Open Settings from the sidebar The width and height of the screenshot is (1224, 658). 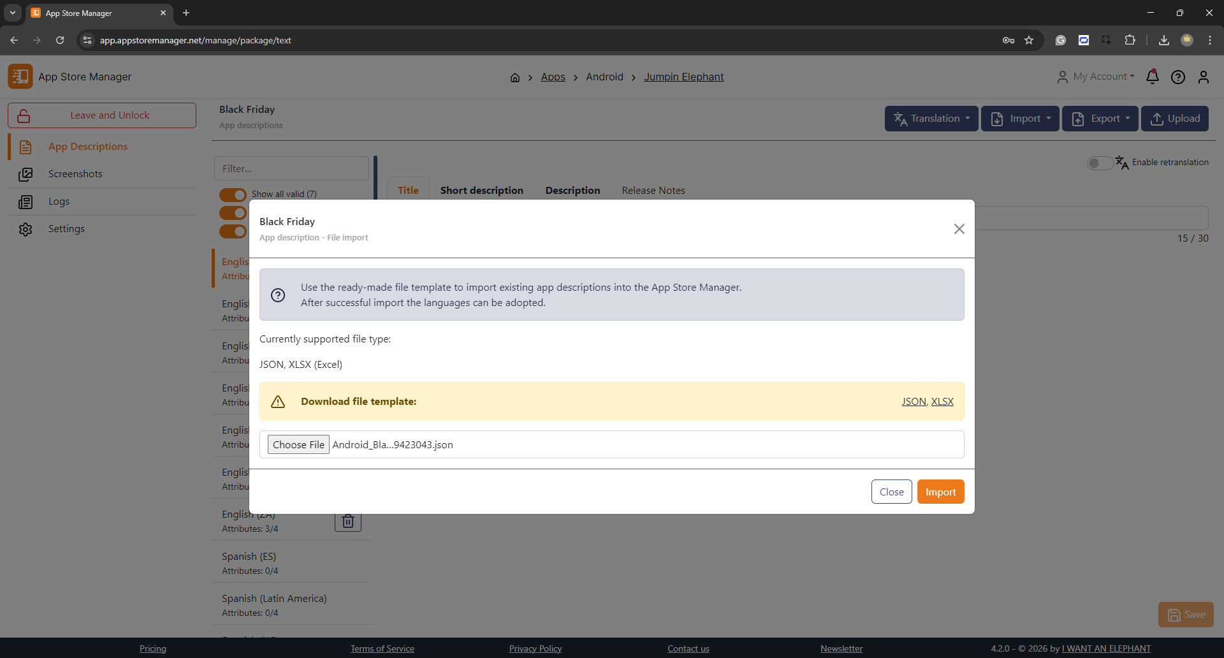click(x=66, y=229)
